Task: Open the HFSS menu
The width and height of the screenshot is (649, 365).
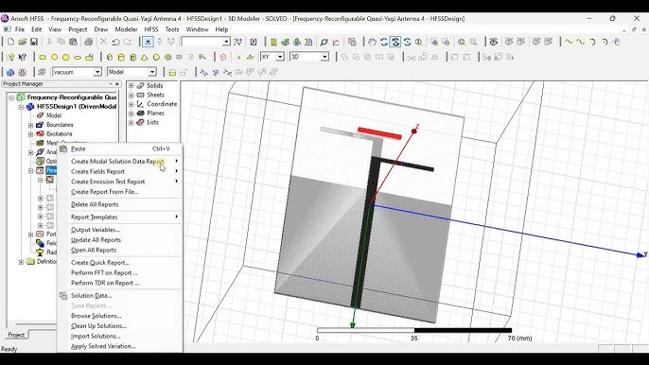Action: point(151,29)
